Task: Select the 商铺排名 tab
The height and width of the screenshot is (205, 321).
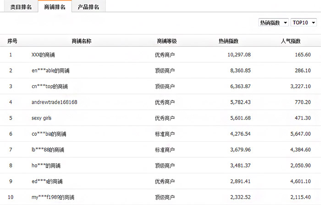Action: tap(55, 7)
